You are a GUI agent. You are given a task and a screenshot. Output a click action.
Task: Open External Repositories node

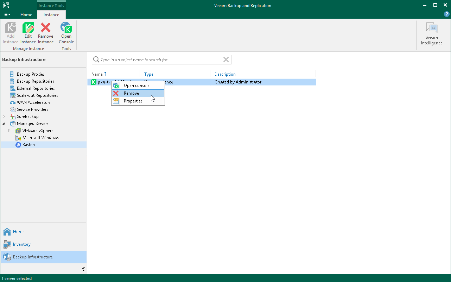point(36,88)
